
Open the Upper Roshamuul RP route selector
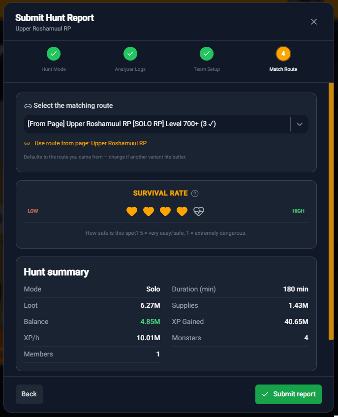click(x=157, y=124)
